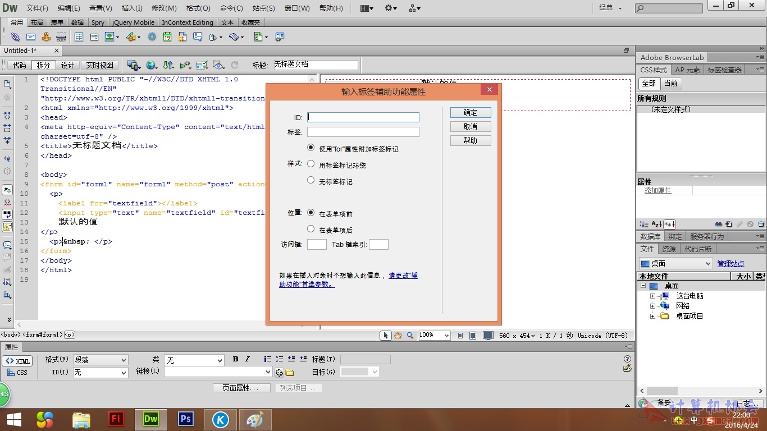767x431 pixels.
Task: Click the Select arrow tool in status bar
Action: coord(385,336)
